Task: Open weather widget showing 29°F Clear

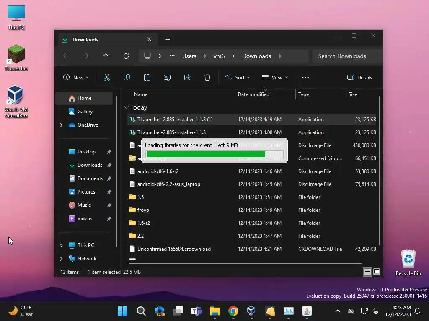Action: [21, 311]
